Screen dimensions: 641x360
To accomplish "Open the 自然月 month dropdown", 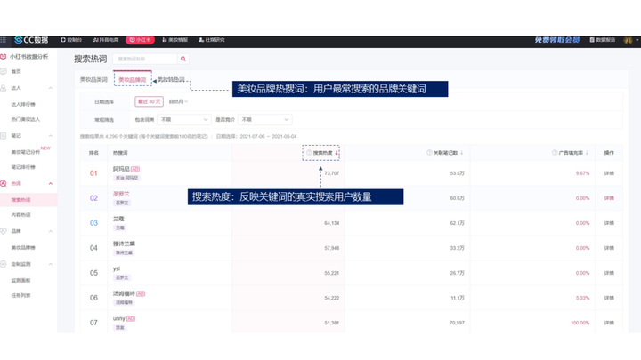I will [x=178, y=101].
